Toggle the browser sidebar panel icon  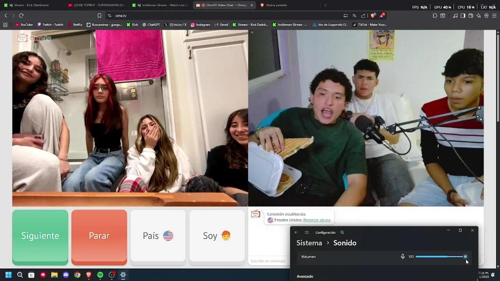[463, 16]
